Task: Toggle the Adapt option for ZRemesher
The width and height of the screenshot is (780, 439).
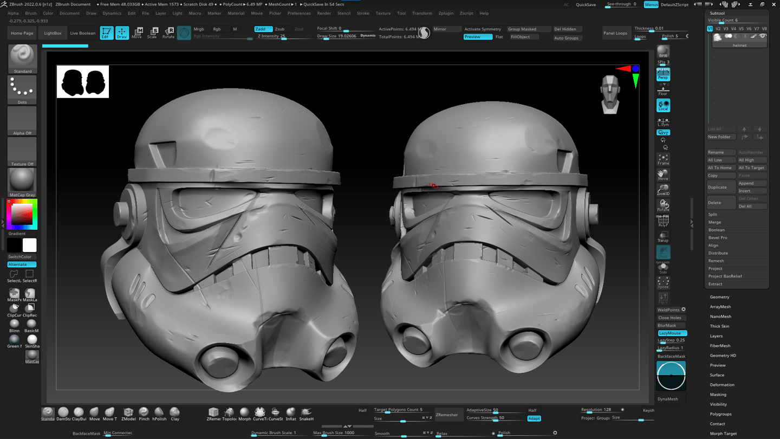Action: click(x=534, y=418)
